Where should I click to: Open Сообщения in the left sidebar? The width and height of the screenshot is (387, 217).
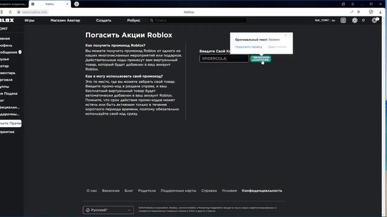click(8, 52)
